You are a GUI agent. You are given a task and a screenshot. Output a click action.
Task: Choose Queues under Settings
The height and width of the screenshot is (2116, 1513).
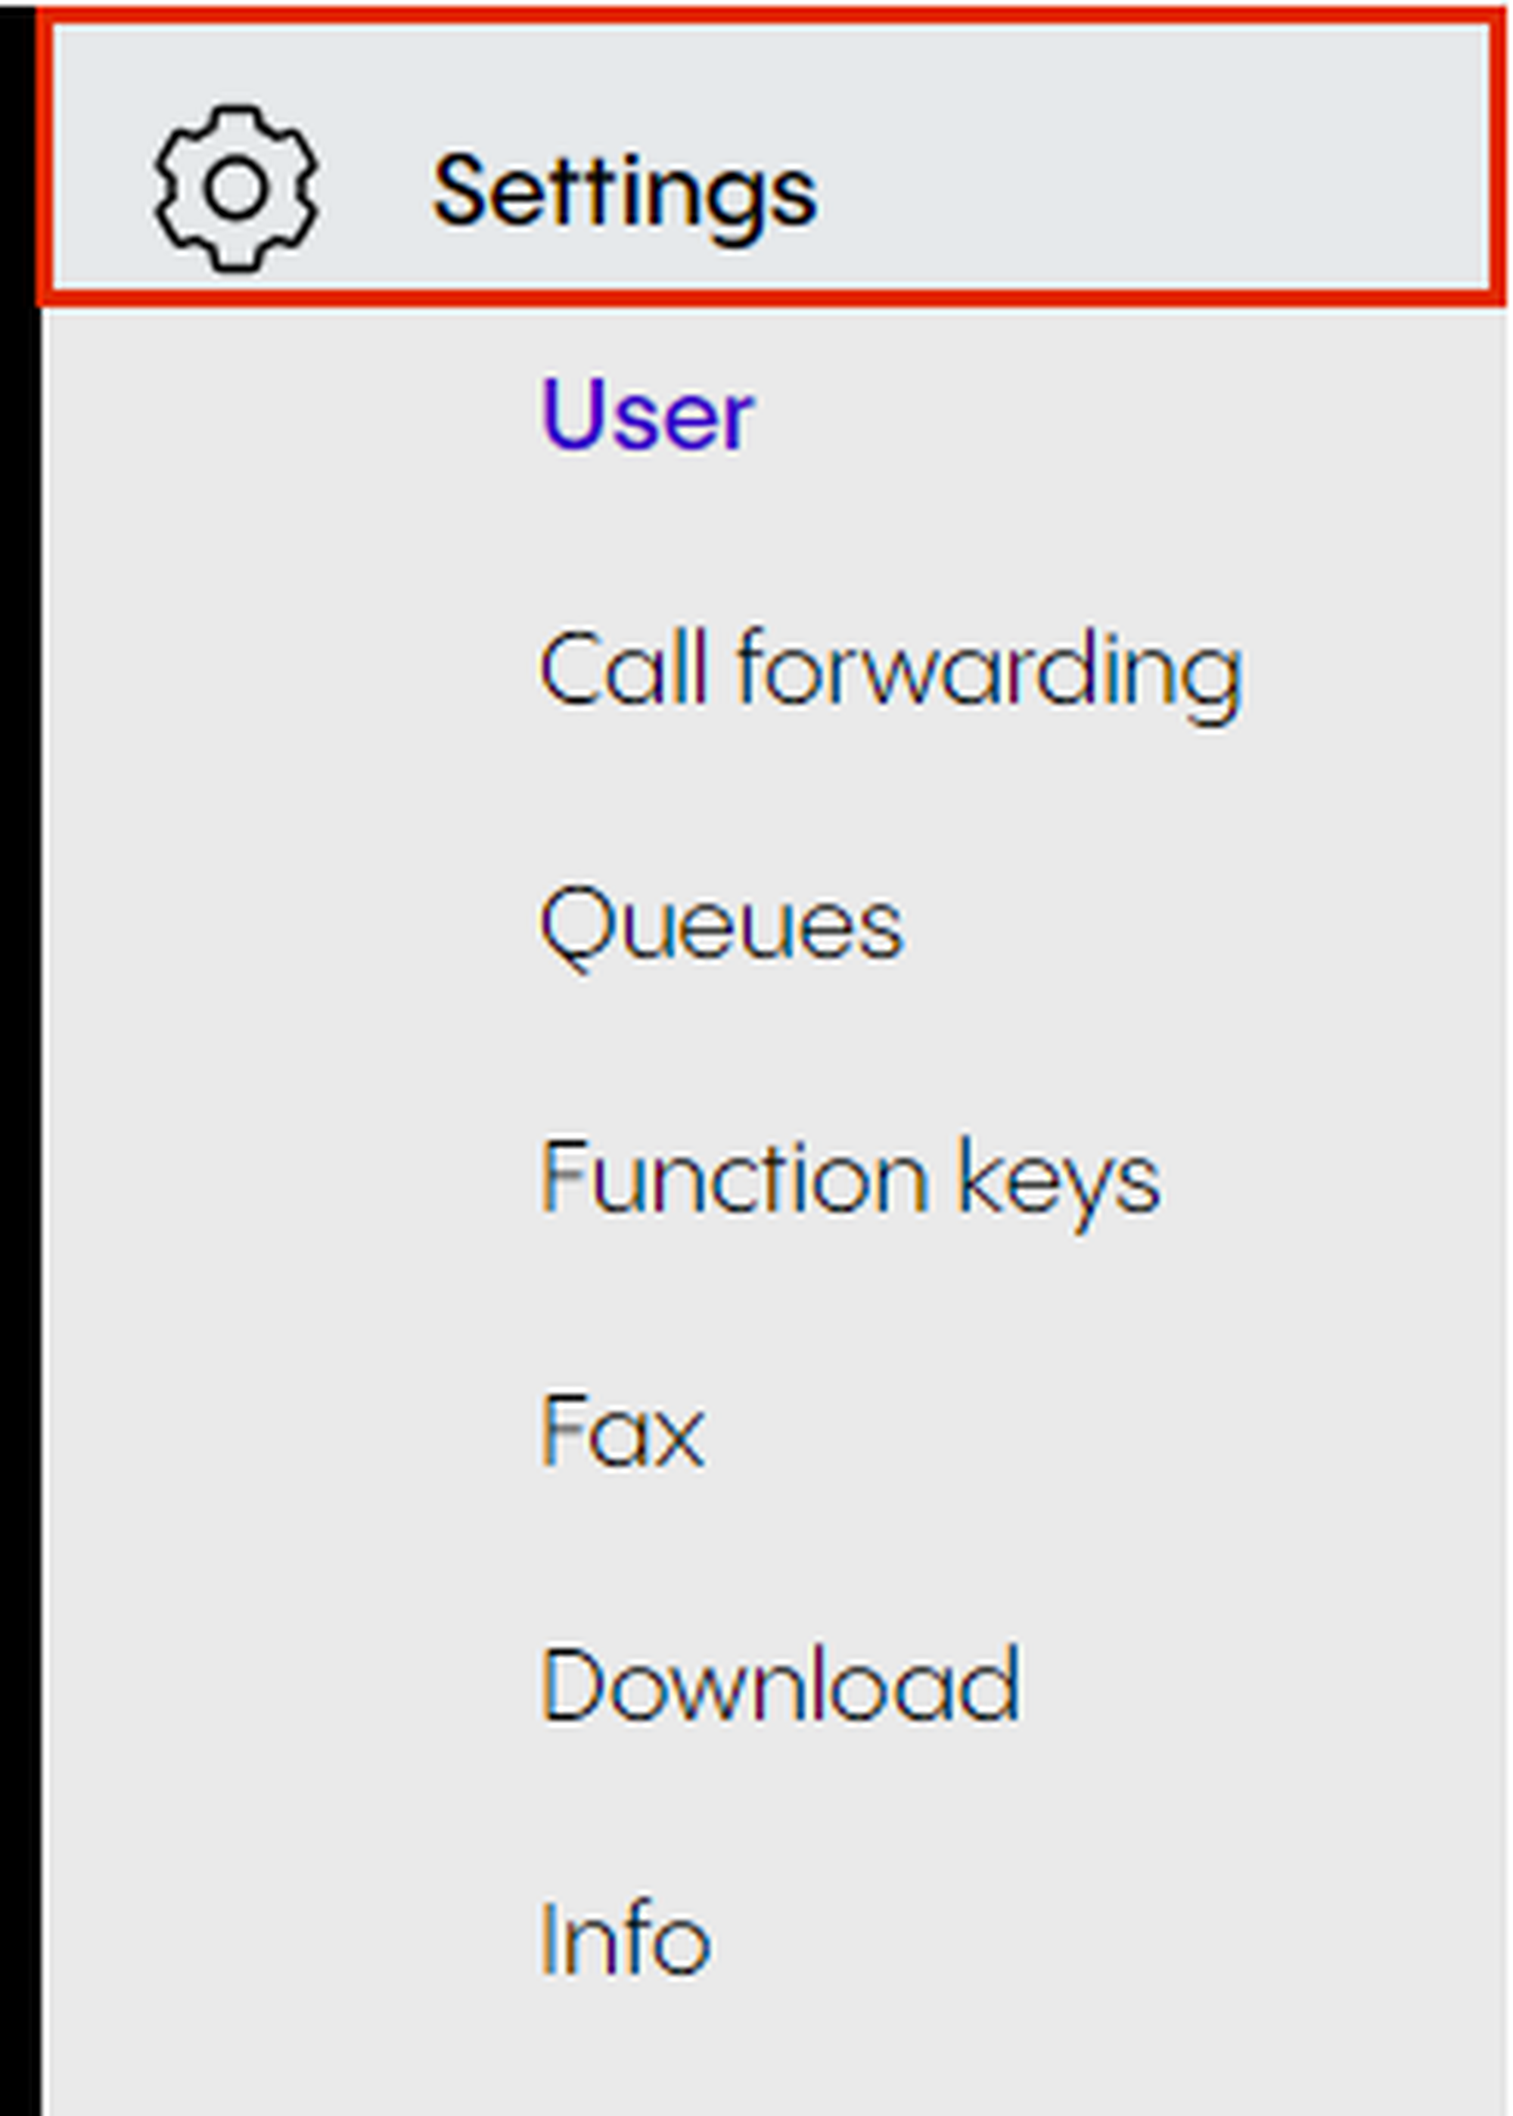721,925
